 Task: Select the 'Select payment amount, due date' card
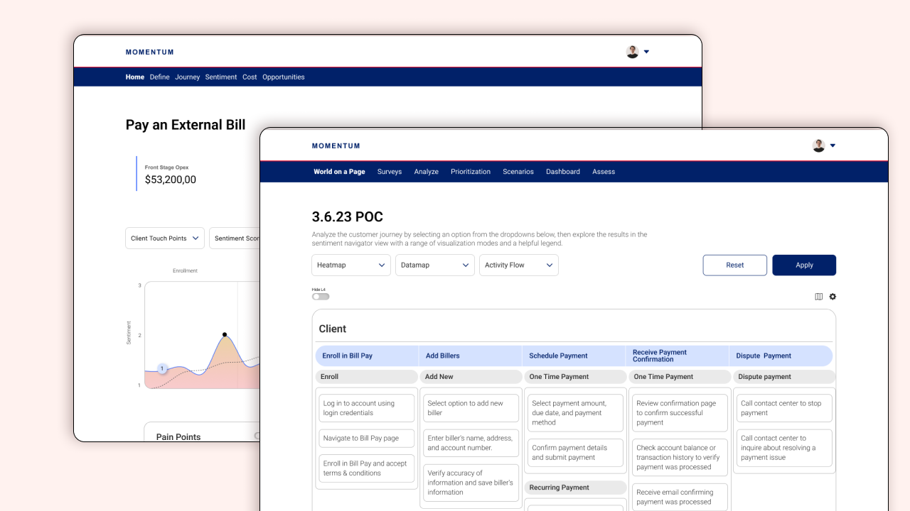click(x=576, y=413)
